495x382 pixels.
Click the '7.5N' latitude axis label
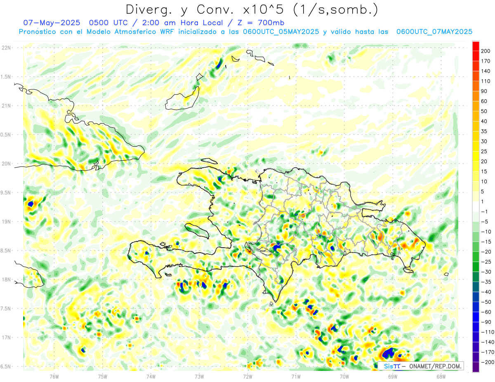[x=6, y=308]
